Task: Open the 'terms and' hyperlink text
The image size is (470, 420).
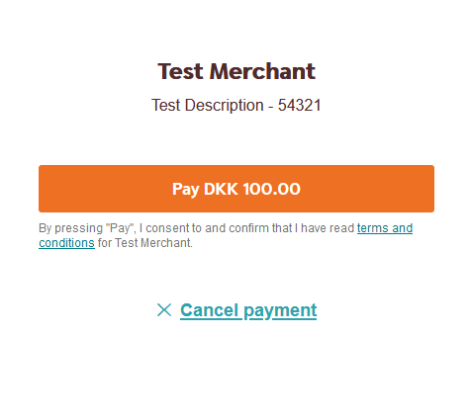Action: pos(385,228)
